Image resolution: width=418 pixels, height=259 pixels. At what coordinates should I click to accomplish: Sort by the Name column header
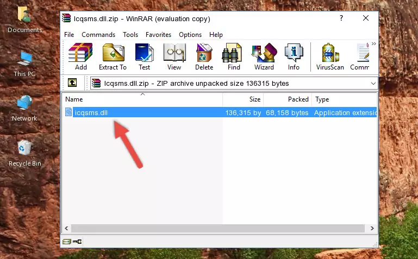click(142, 99)
